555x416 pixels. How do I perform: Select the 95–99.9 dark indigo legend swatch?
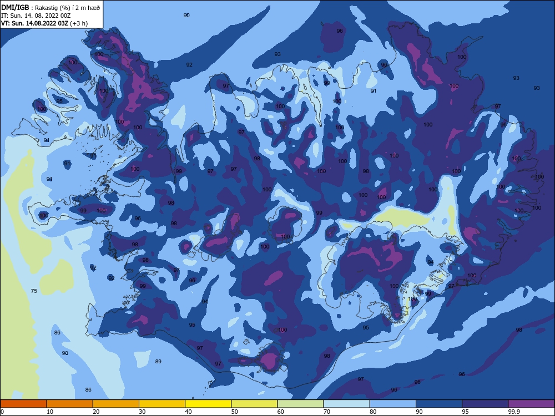(485, 404)
